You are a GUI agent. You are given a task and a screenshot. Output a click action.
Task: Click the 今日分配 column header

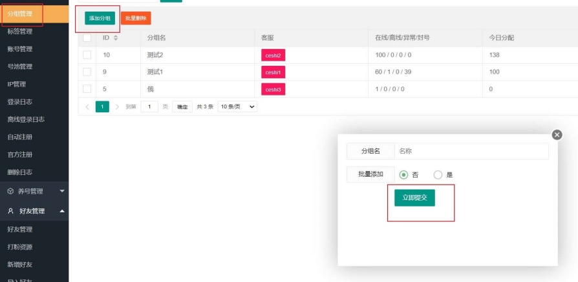pos(501,37)
